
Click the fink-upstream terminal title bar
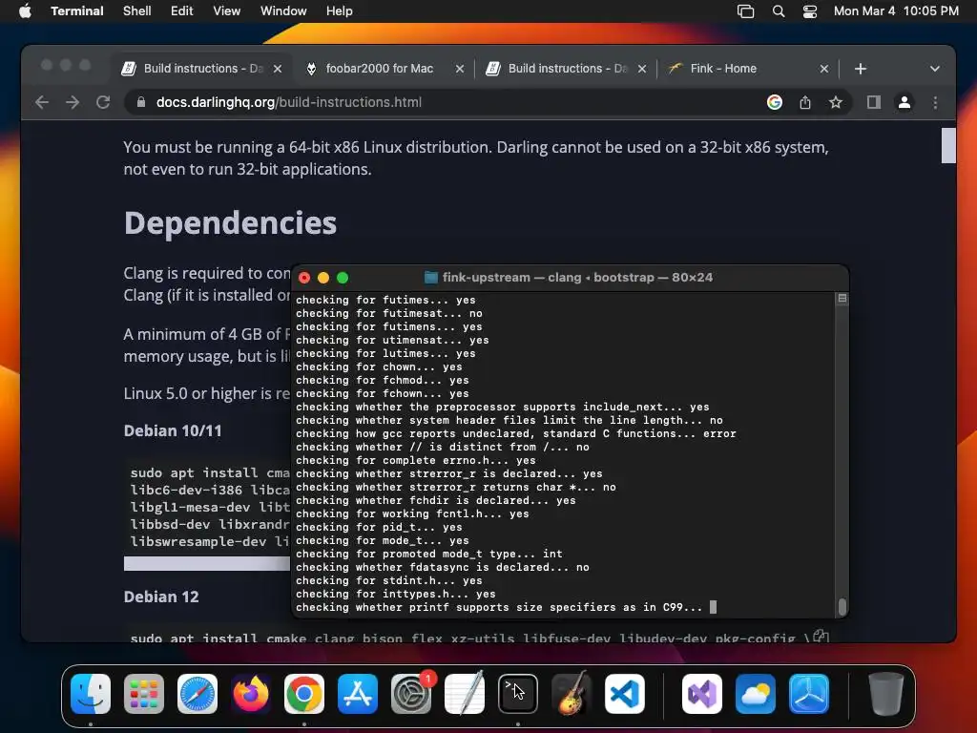[x=570, y=278]
